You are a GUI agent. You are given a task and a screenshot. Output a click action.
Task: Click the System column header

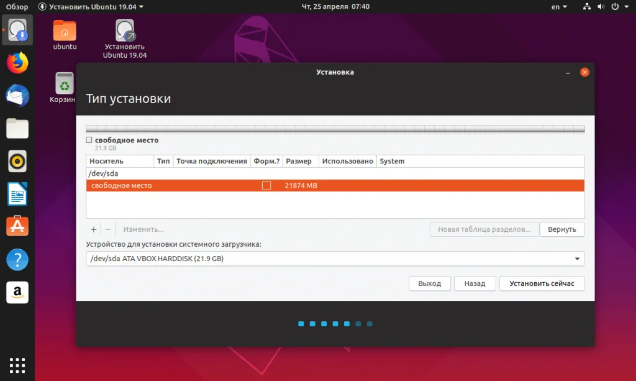[480, 161]
